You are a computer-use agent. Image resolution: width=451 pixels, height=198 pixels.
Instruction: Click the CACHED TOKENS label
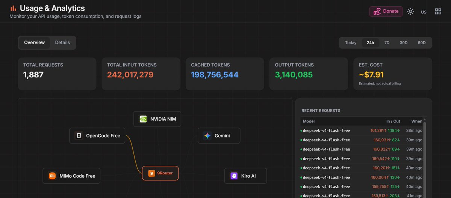point(210,65)
